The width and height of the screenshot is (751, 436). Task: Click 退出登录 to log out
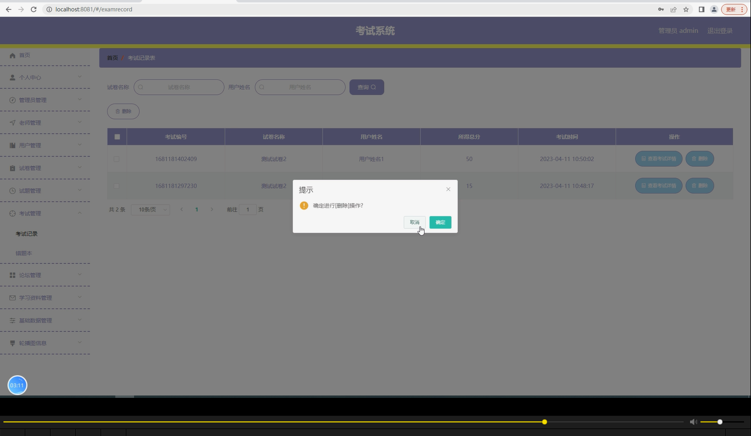click(720, 31)
